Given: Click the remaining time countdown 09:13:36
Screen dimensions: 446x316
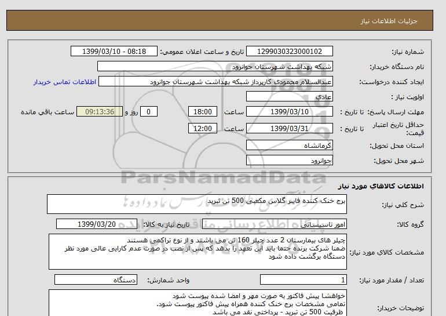Looking at the screenshot, I should coord(100,111).
